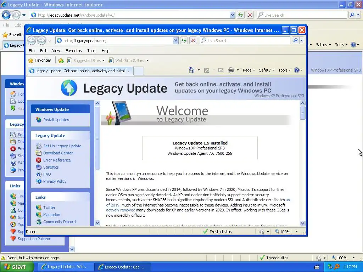The image size is (363, 272).
Task: Click the system tray clock showing 1:17 PM
Action: [x=350, y=267]
